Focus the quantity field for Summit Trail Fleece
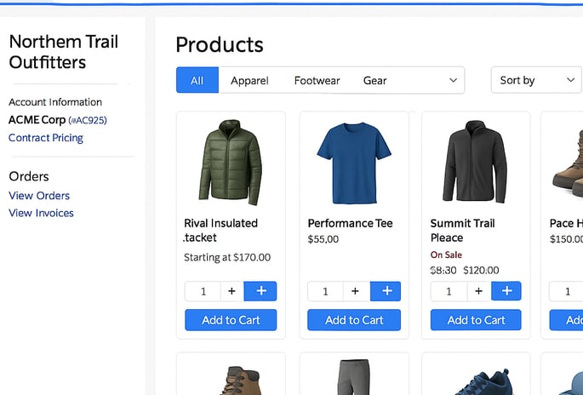 [449, 291]
